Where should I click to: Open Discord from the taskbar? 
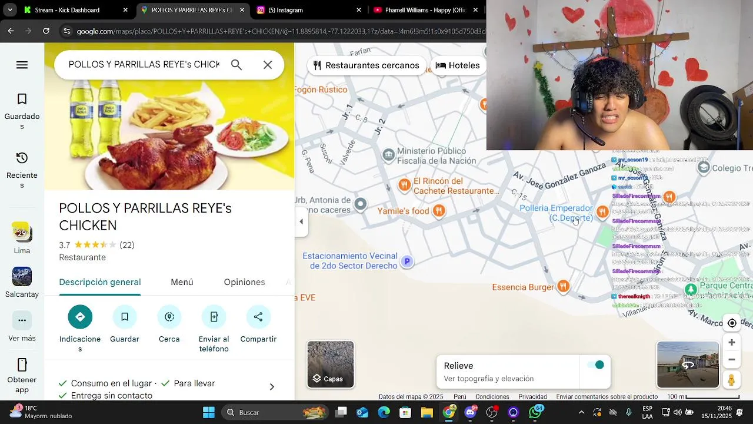click(x=471, y=412)
